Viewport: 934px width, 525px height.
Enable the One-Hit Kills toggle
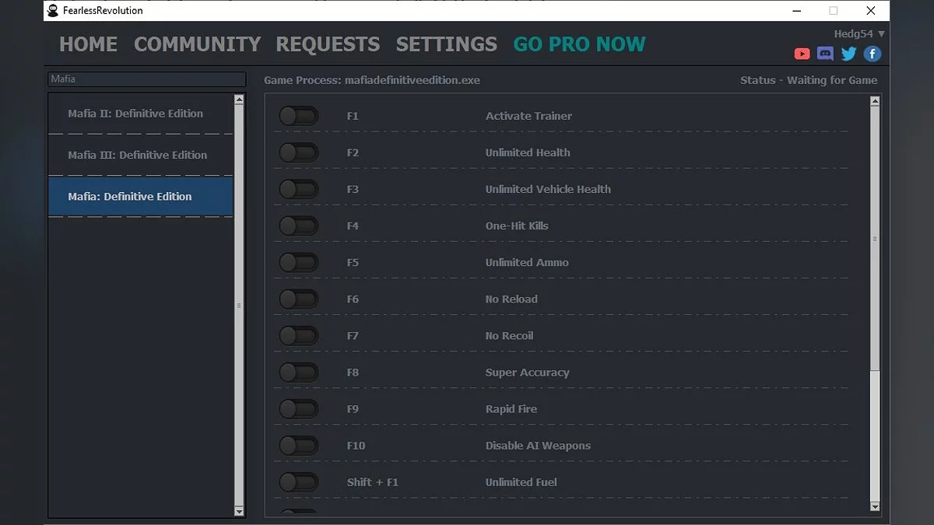[299, 226]
